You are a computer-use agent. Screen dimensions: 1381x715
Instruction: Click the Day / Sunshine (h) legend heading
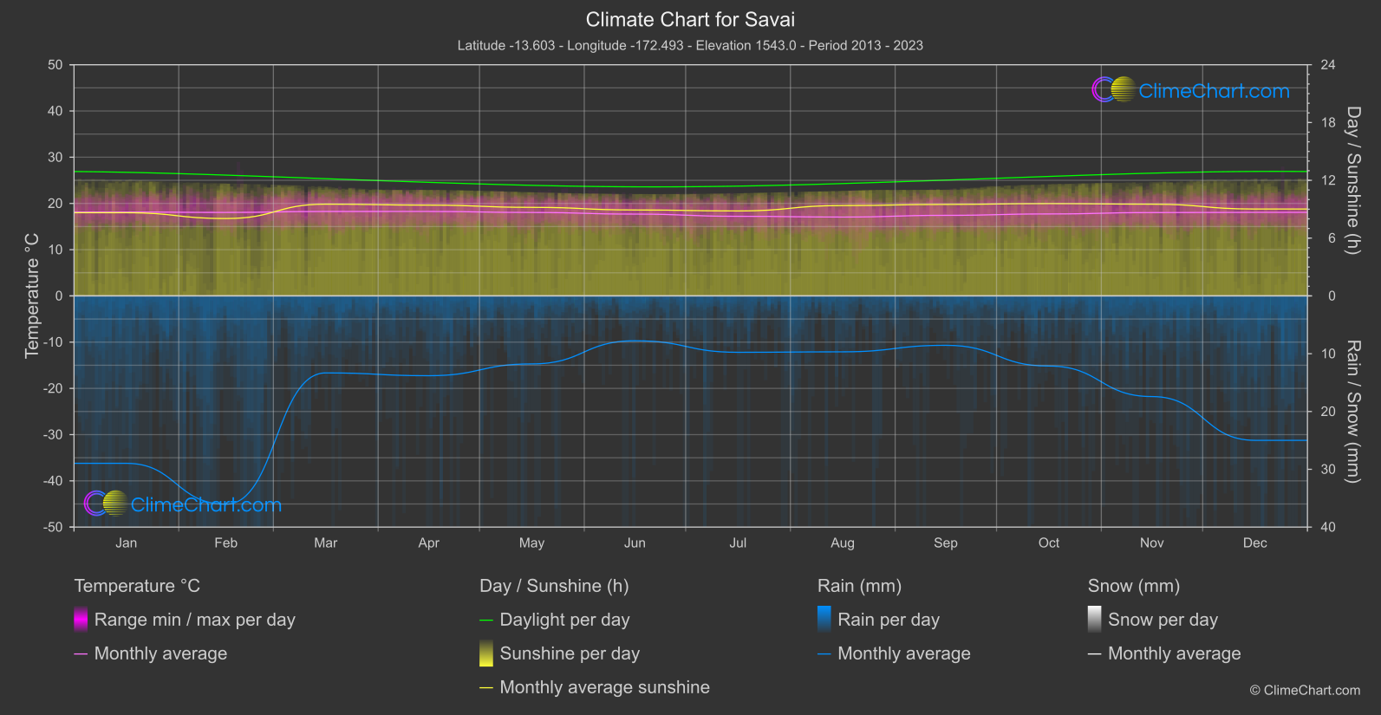click(x=554, y=586)
